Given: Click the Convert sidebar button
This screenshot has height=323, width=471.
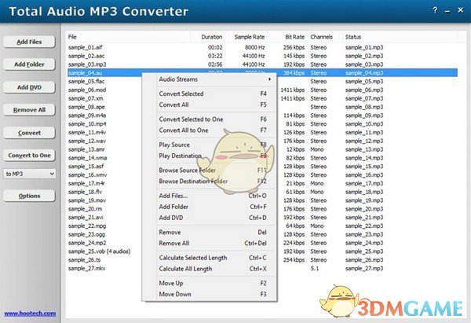Looking at the screenshot, I should point(29,133).
